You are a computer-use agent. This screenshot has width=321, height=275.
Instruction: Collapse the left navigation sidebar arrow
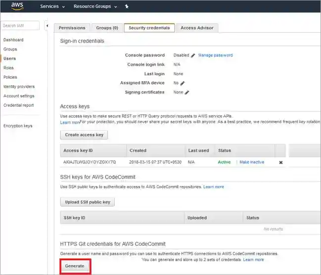[46, 26]
